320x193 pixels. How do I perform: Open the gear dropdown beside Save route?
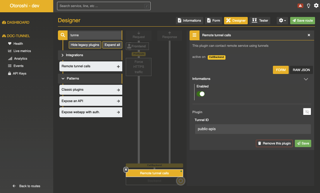[282, 20]
